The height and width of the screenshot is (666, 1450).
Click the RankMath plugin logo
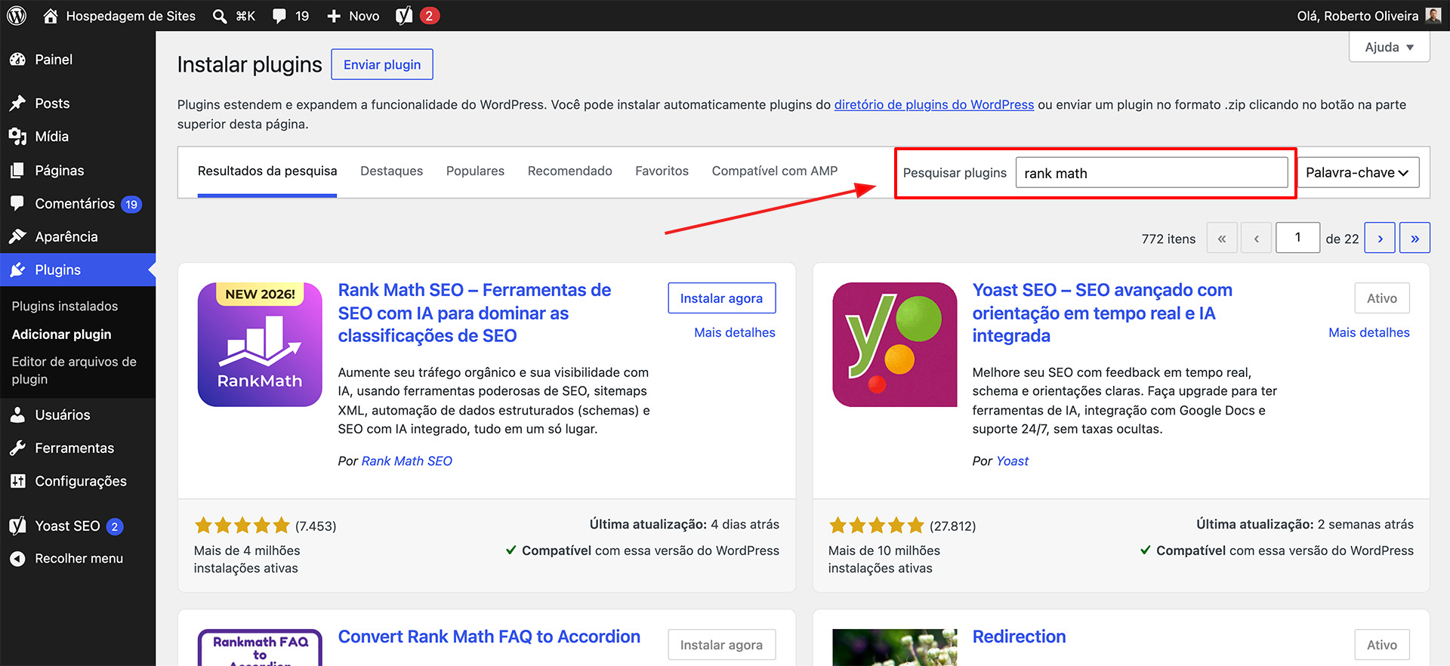click(x=260, y=344)
